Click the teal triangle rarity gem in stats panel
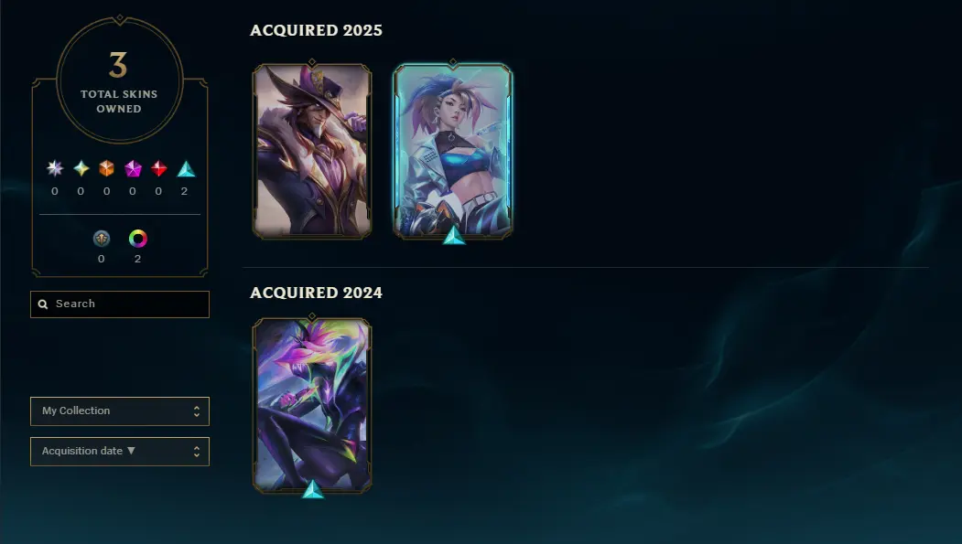The height and width of the screenshot is (544, 962). pyautogui.click(x=186, y=169)
